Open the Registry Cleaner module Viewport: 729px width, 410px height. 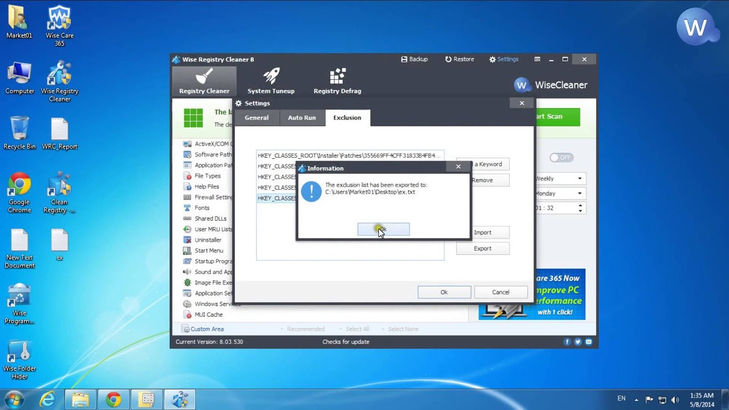click(204, 81)
